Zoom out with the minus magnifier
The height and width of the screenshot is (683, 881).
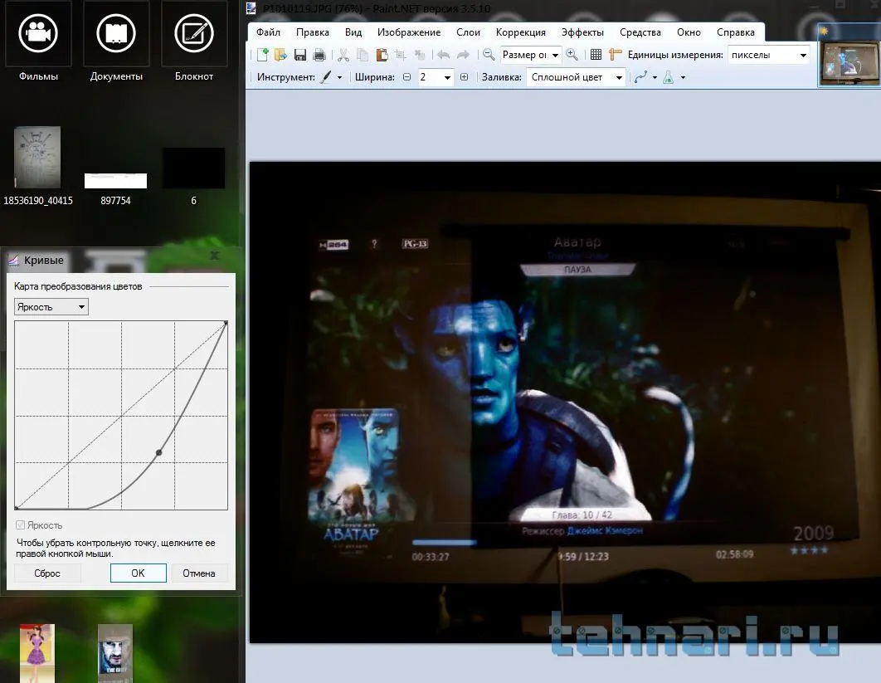click(489, 55)
